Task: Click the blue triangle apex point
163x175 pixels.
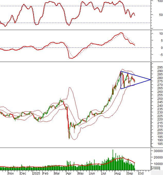Action: pyautogui.click(x=150, y=80)
